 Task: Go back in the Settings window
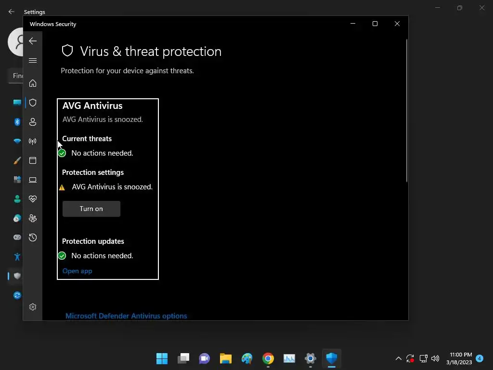point(12,12)
